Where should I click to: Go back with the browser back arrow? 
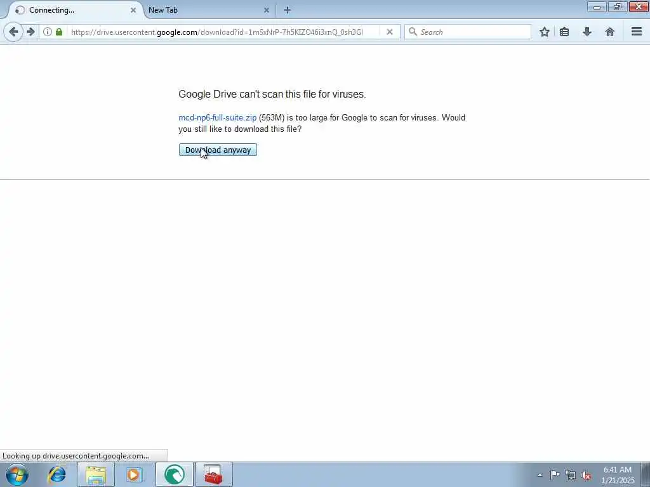click(13, 32)
